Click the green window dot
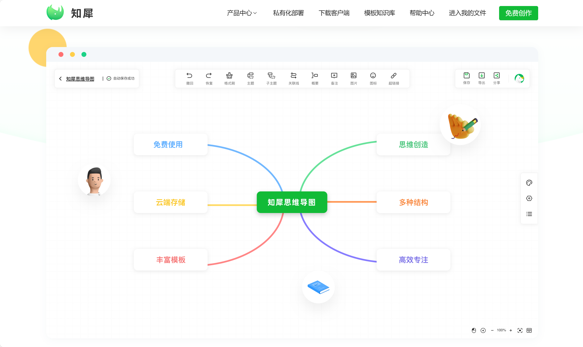583x347 pixels. click(x=84, y=54)
